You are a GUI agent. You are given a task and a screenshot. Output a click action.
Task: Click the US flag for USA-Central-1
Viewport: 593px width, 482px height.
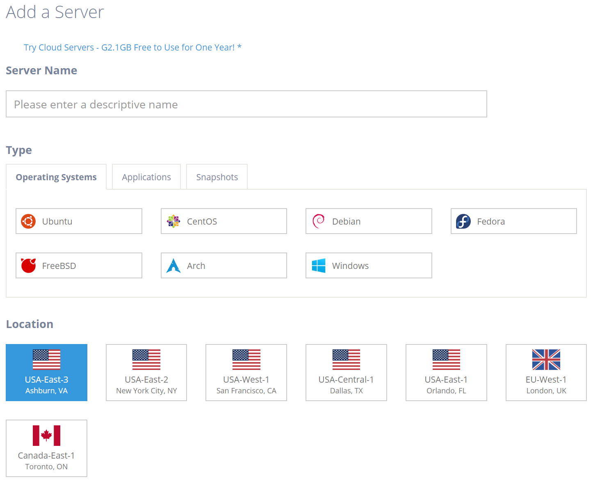coord(347,360)
